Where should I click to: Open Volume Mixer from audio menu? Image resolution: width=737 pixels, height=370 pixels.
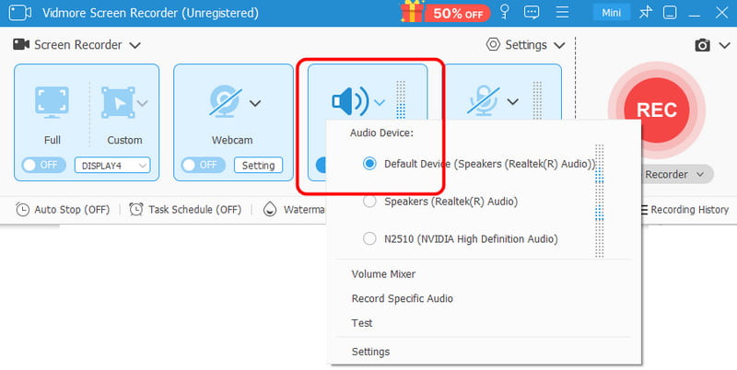383,274
